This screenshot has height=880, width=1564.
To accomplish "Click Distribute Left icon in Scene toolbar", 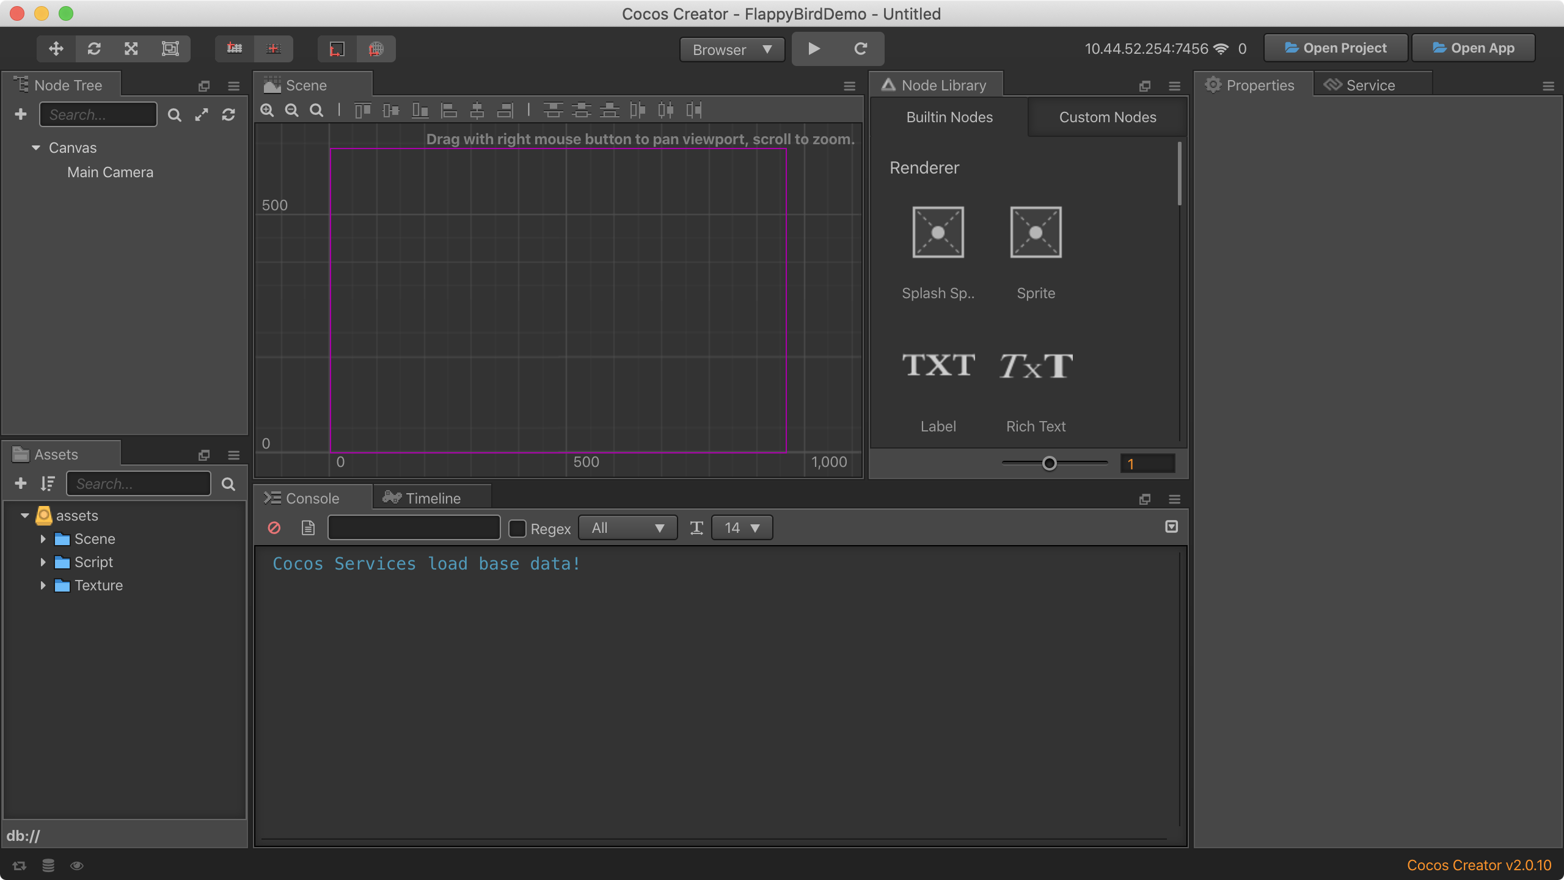I will [637, 110].
